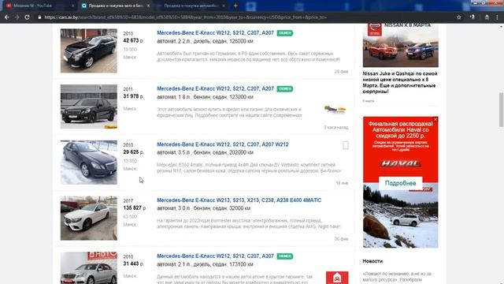Bookmark the 2010 W212 listing

(346, 145)
